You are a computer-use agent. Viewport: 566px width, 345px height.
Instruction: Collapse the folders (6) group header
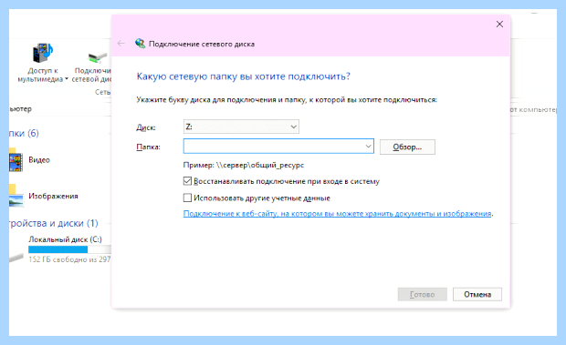(24, 133)
